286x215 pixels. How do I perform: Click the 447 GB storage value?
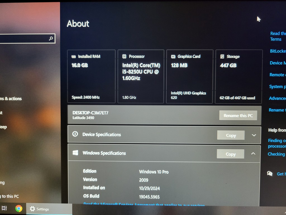coord(228,65)
